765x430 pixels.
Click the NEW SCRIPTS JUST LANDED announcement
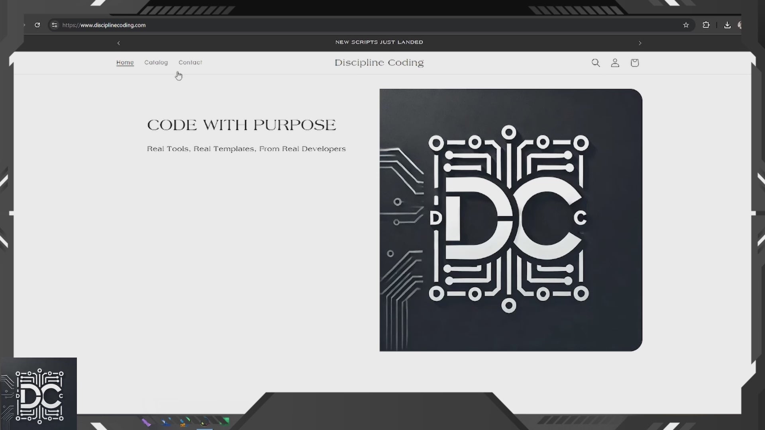(x=379, y=42)
